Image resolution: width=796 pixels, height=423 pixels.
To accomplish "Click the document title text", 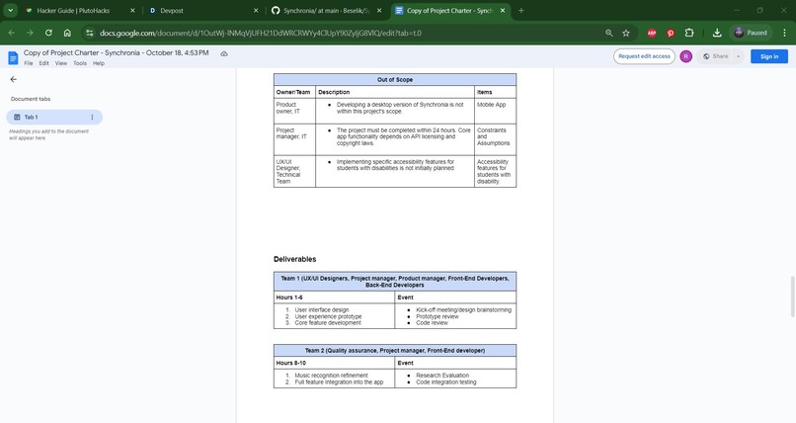I will pyautogui.click(x=116, y=52).
